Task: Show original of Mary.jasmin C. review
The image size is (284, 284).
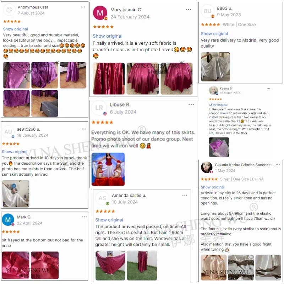Action: (x=108, y=36)
